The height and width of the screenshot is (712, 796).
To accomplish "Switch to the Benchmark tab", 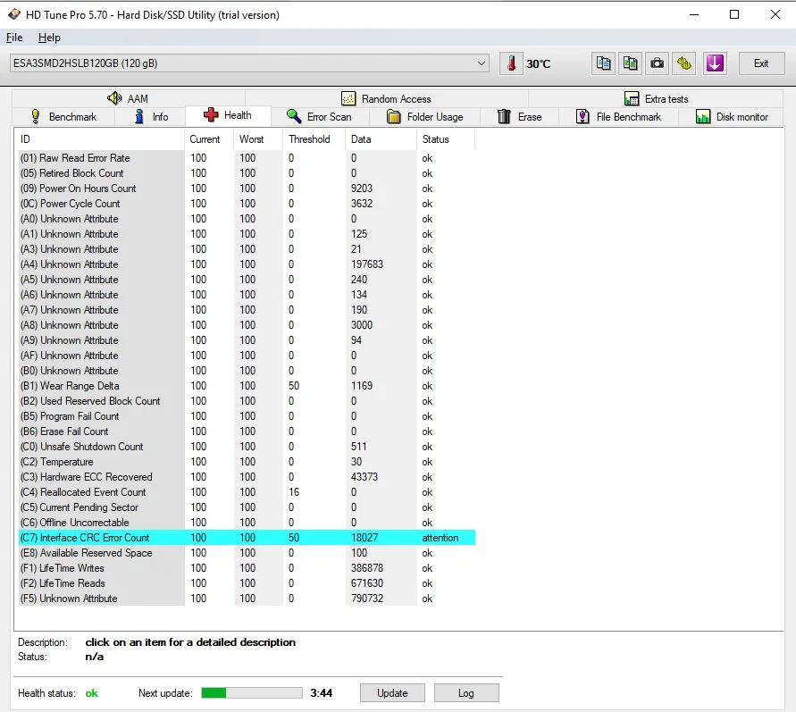I will click(63, 117).
